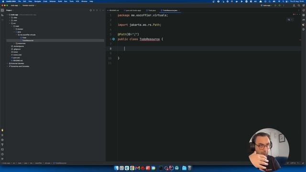
Task: Switch to the README.md tab
Action: (x=114, y=11)
